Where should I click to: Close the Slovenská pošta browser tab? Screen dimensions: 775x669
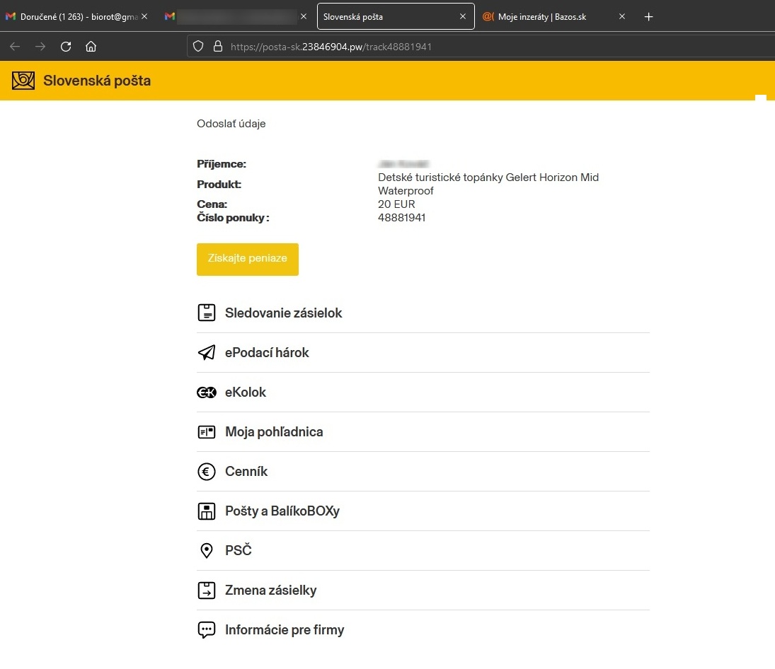[x=463, y=16]
